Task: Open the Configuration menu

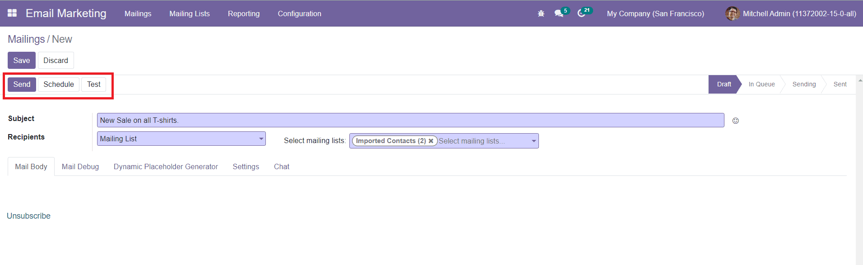Action: pos(299,13)
